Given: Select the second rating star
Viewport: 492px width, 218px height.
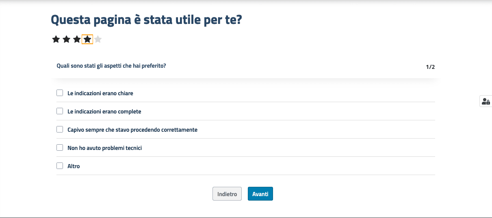Looking at the screenshot, I should pos(66,39).
